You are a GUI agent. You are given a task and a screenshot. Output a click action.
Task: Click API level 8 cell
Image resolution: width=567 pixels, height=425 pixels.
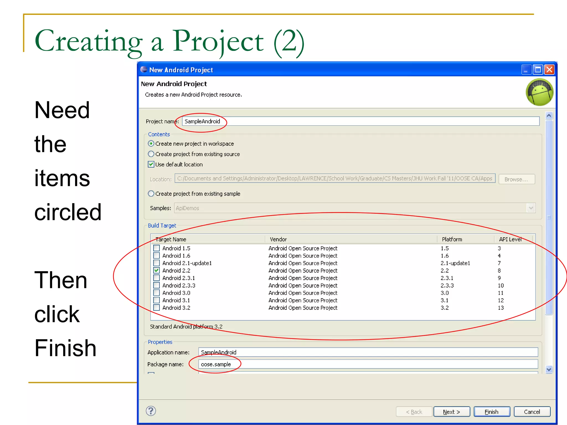(499, 270)
